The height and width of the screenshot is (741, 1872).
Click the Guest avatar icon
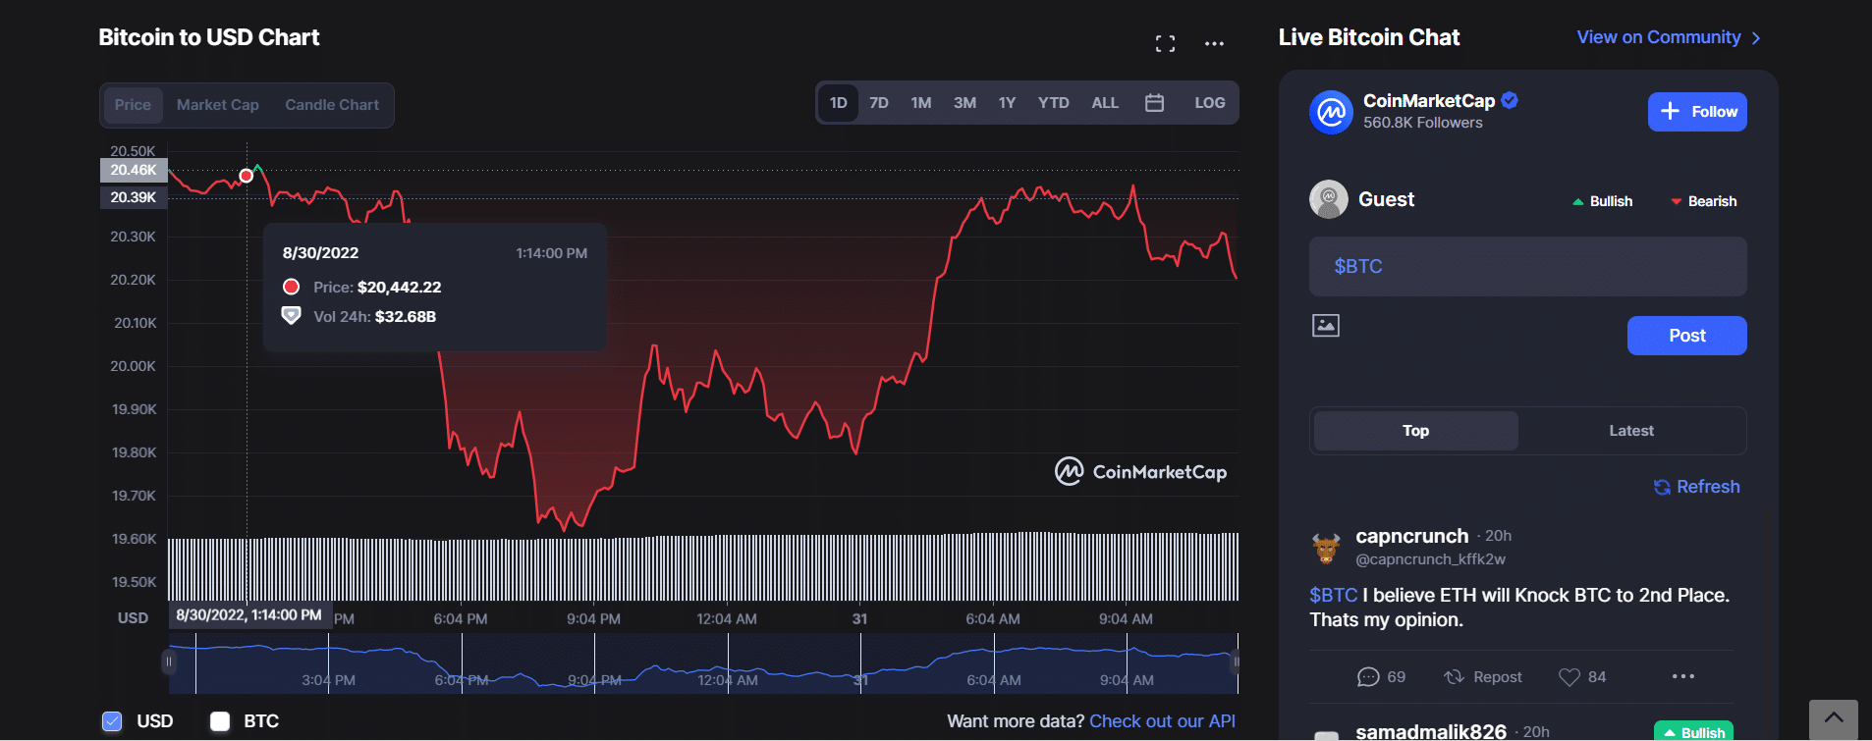click(x=1329, y=199)
